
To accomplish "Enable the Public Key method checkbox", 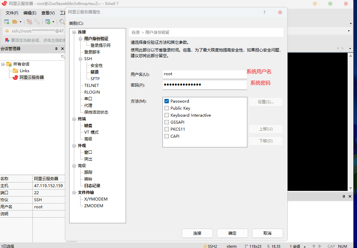I will pos(167,108).
